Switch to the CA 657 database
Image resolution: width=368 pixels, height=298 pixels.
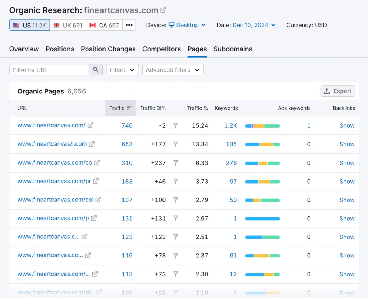pos(104,25)
